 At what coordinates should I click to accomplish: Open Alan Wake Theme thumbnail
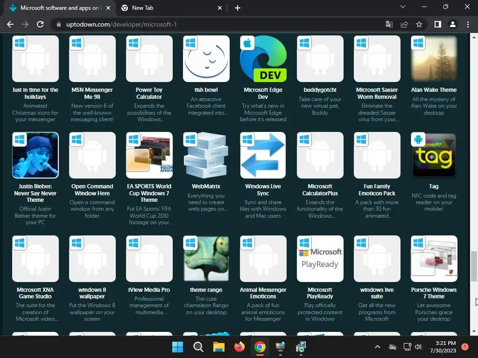click(434, 59)
